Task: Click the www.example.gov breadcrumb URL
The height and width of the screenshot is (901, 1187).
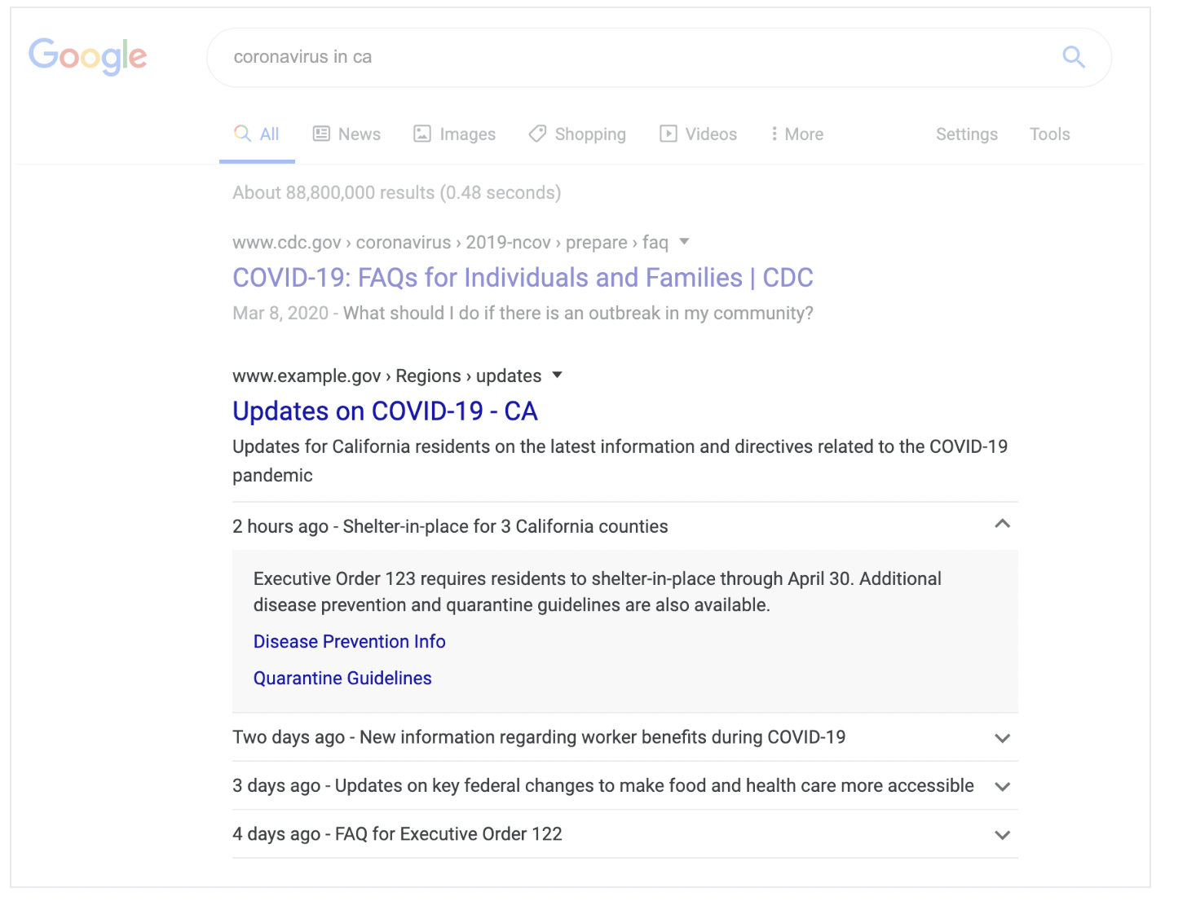Action: tap(387, 376)
